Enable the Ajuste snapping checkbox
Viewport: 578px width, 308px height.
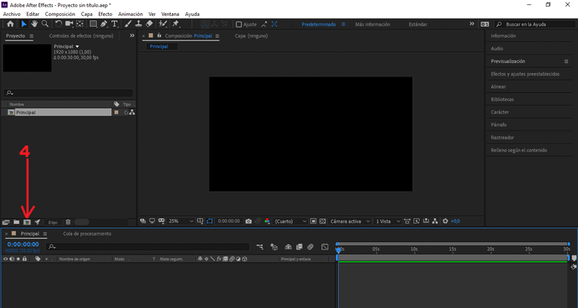[239, 24]
